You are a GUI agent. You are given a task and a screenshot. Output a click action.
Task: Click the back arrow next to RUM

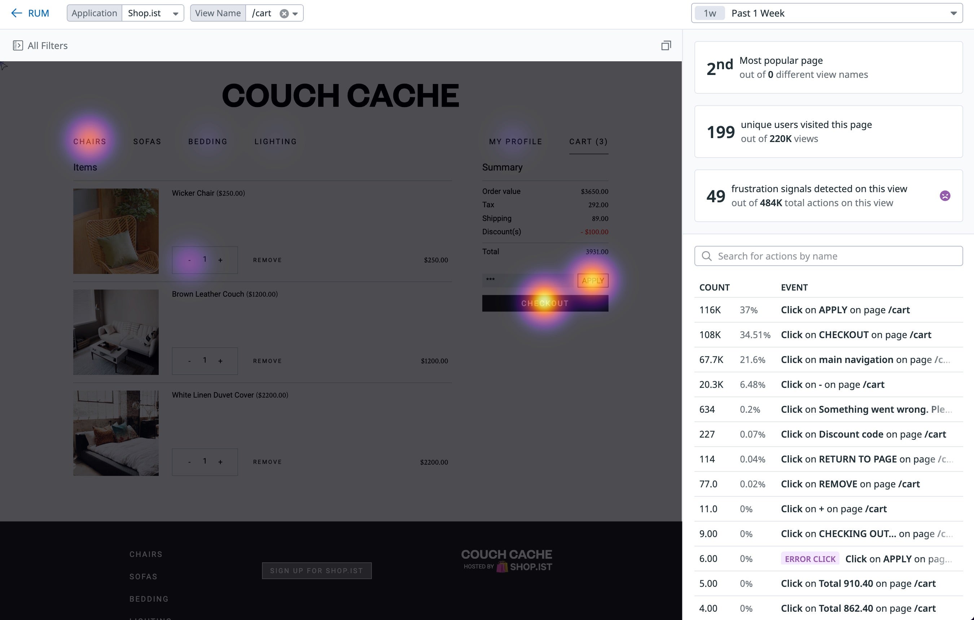pyautogui.click(x=17, y=13)
